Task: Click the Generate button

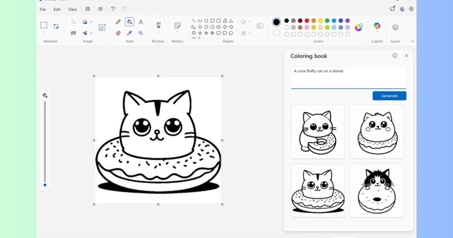Action: [389, 96]
